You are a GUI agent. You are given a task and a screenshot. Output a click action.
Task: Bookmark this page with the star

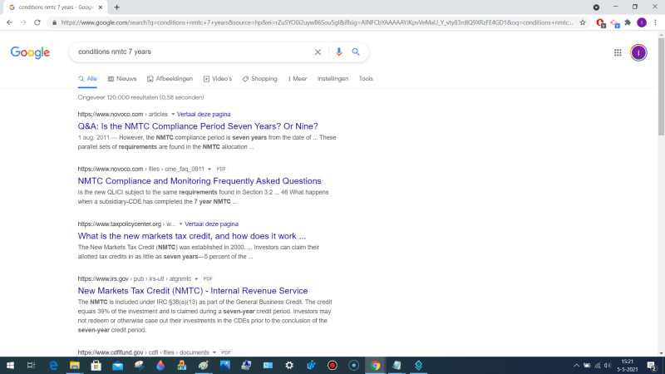click(583, 22)
